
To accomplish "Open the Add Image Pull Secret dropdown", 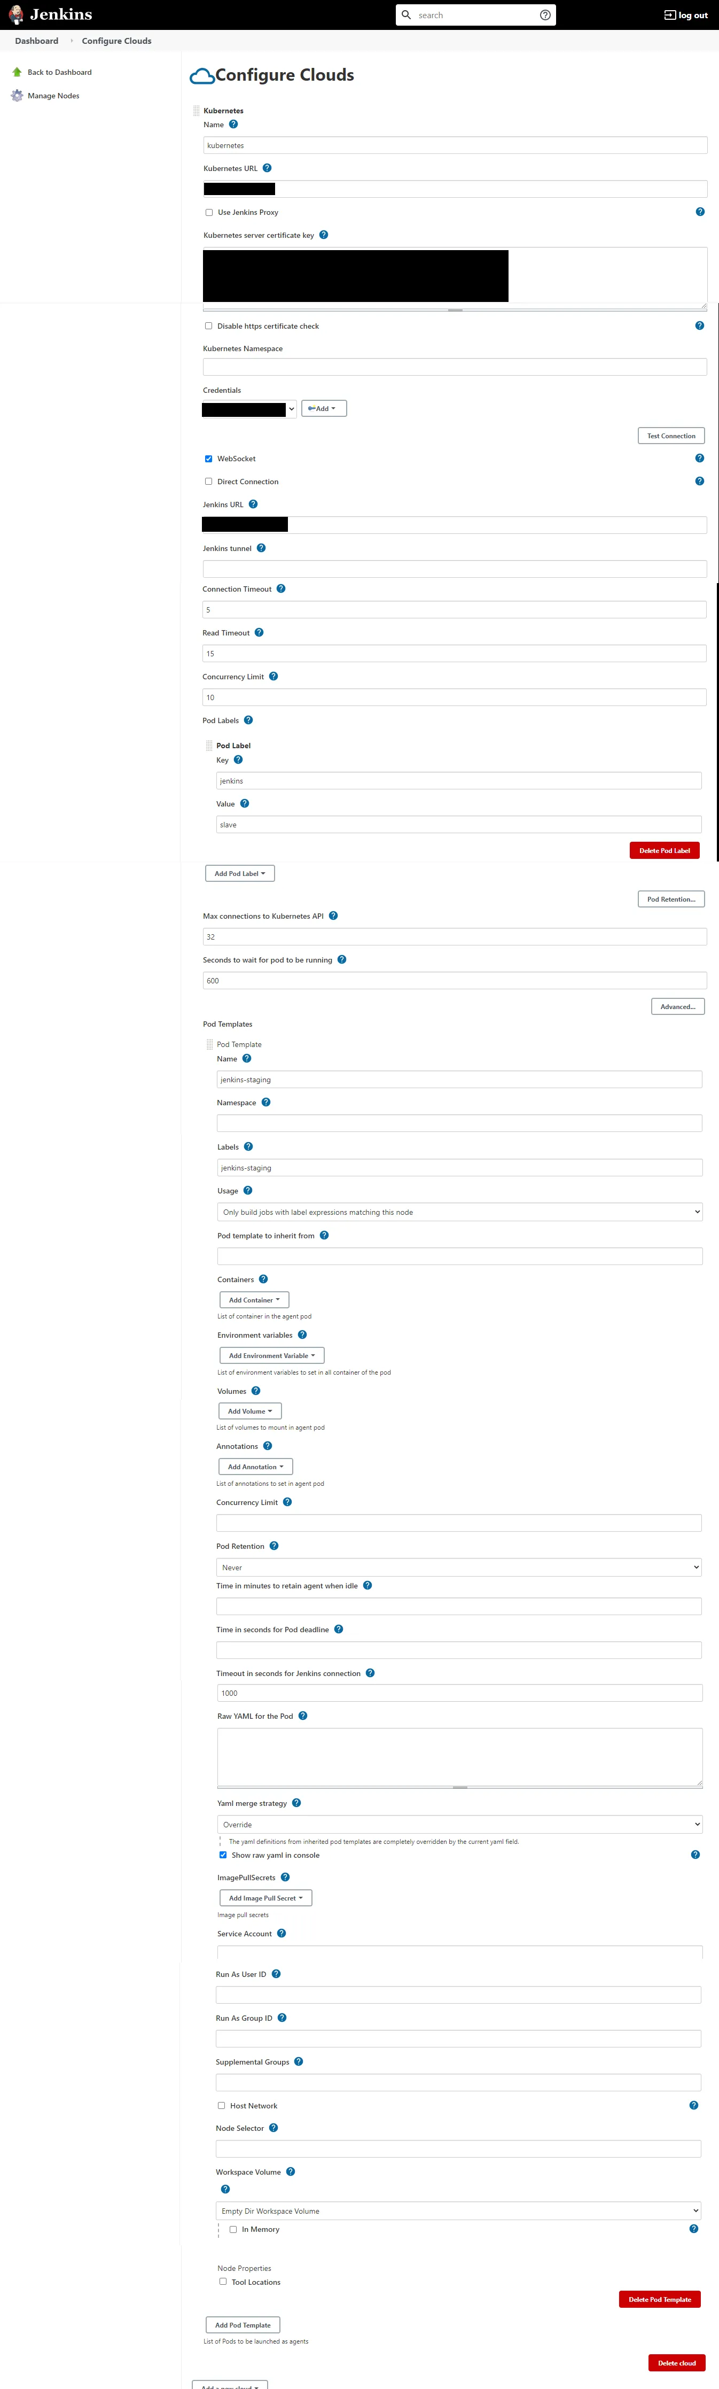I will tap(266, 1898).
